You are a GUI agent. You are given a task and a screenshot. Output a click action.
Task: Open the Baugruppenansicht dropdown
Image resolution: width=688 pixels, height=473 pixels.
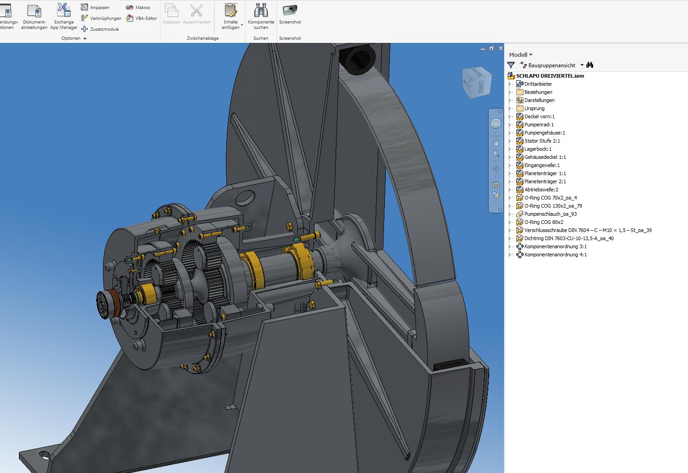coord(582,65)
